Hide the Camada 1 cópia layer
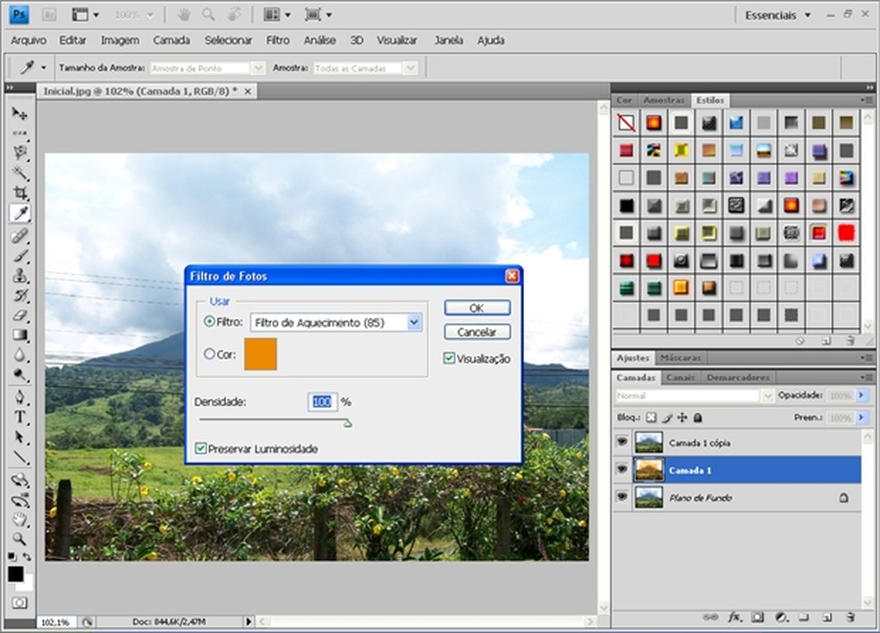880x633 pixels. pyautogui.click(x=622, y=443)
